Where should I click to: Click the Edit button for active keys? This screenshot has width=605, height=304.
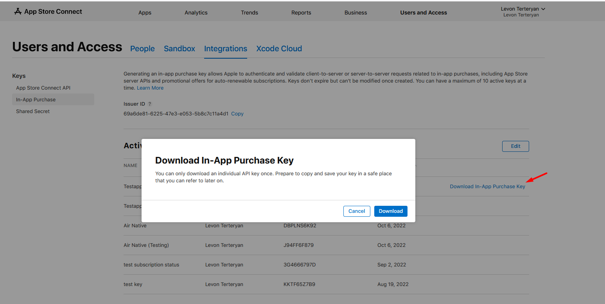click(x=515, y=146)
